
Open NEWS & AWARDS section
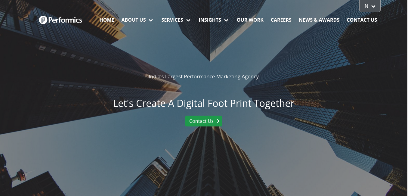pyautogui.click(x=319, y=20)
